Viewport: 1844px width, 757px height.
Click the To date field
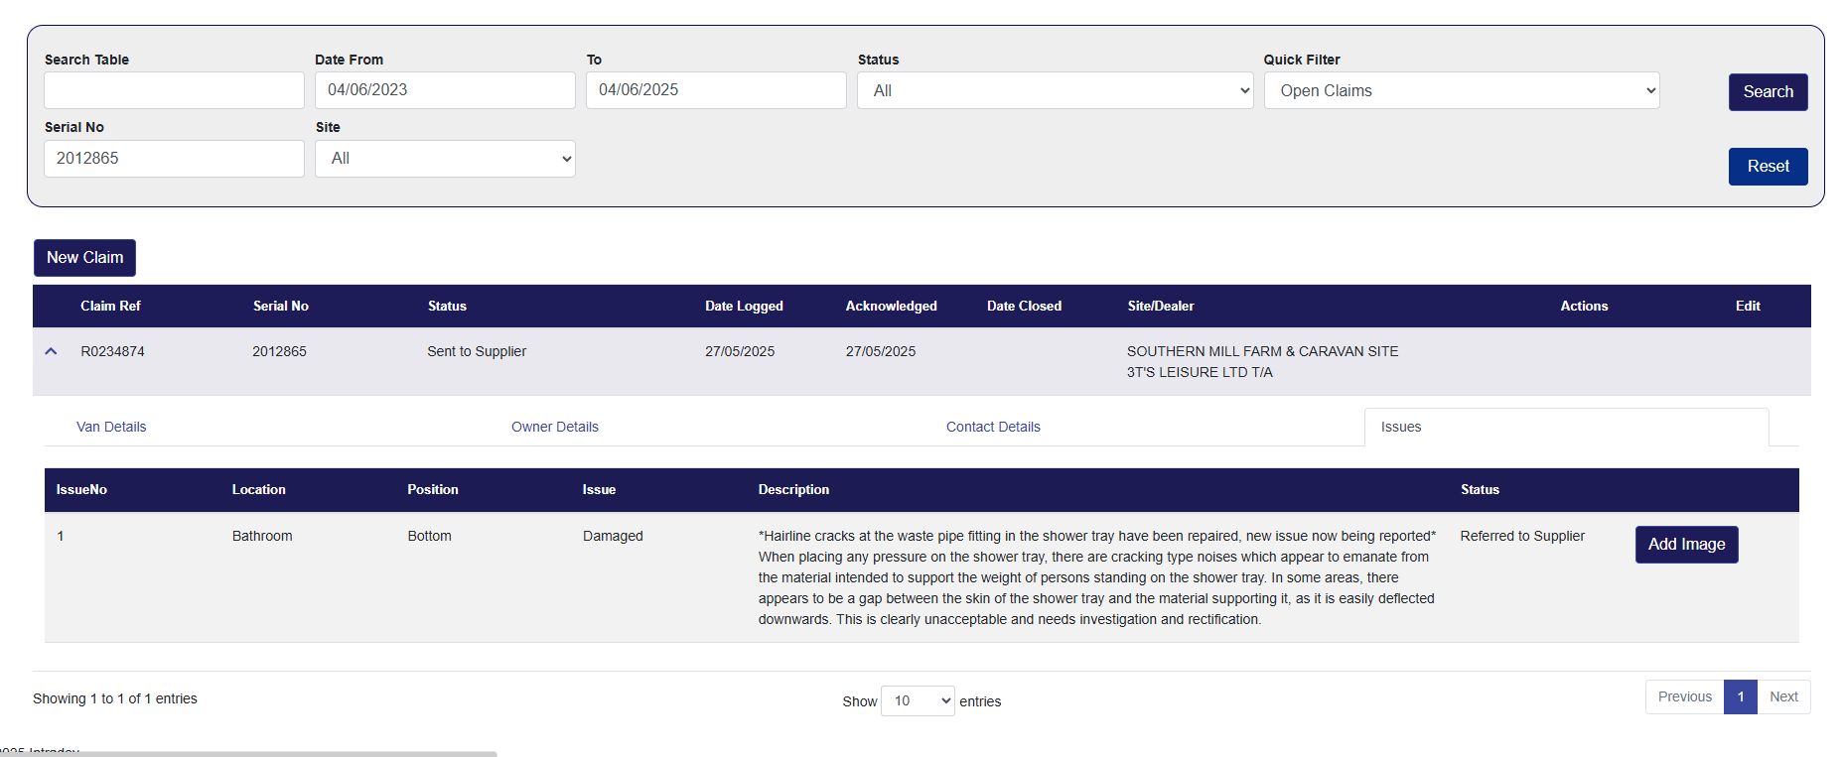coord(716,90)
